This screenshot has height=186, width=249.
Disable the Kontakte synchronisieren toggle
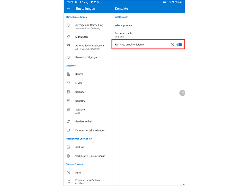click(x=179, y=44)
